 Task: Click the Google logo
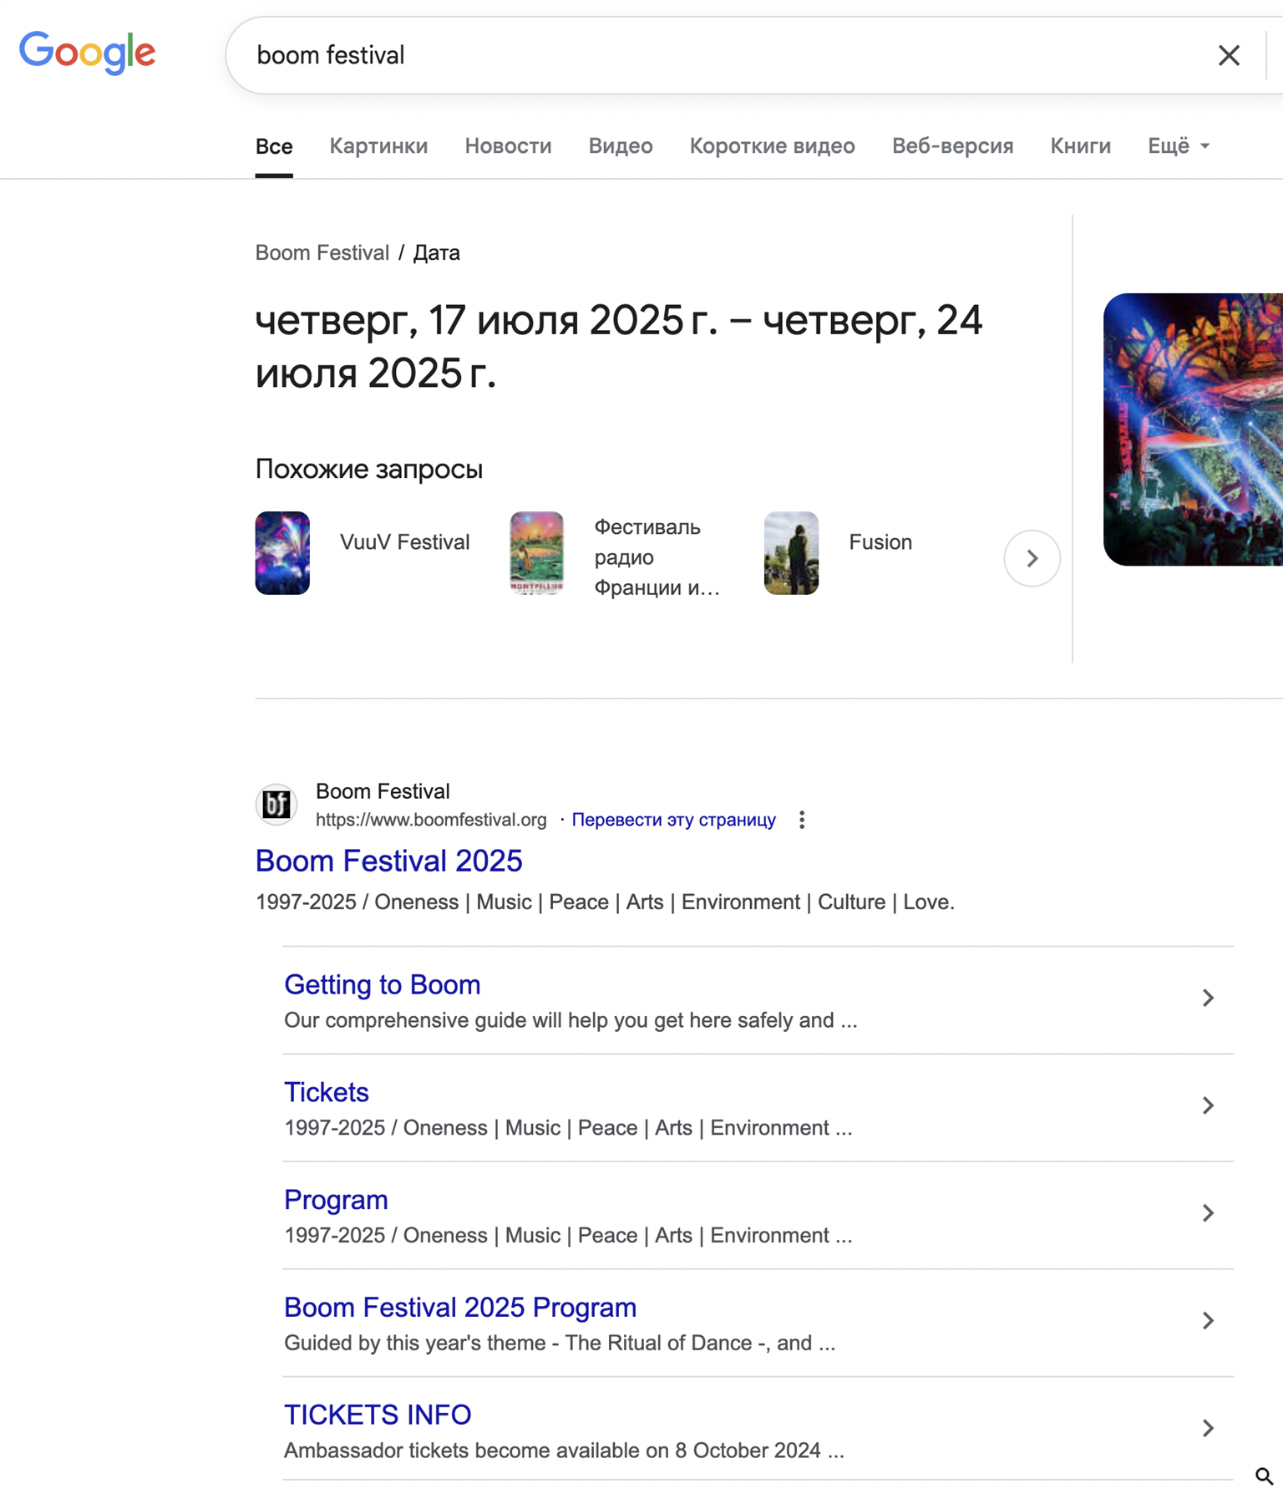tap(88, 53)
